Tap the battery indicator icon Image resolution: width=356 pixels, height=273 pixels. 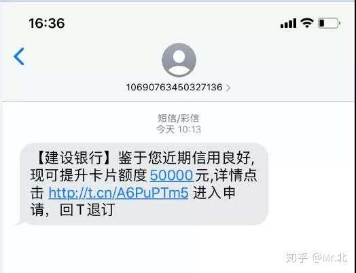coord(329,23)
